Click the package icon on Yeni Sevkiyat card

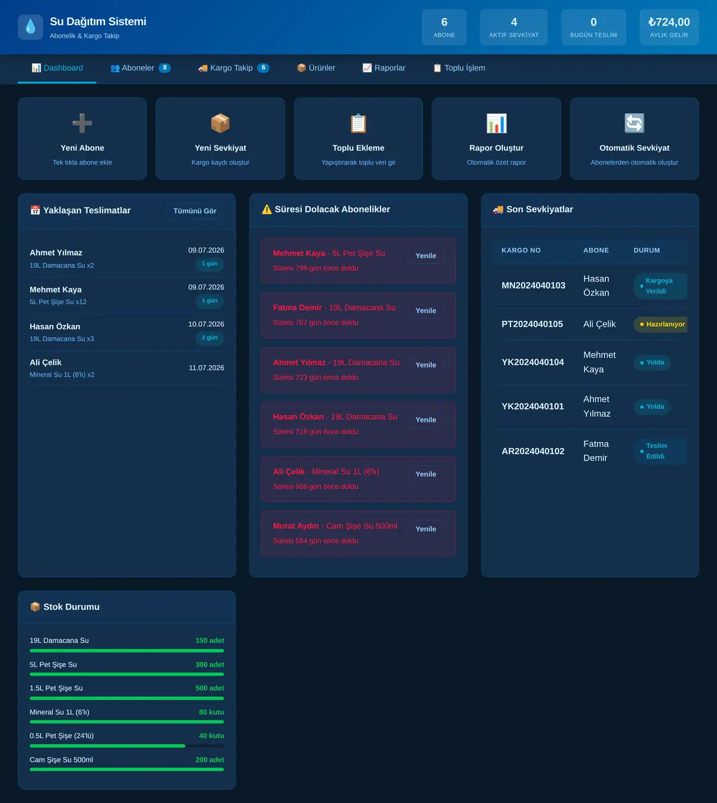(220, 124)
